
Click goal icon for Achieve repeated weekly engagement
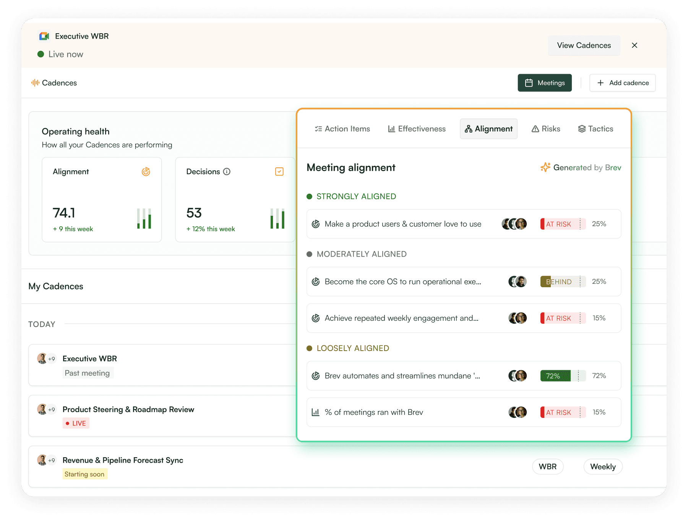(316, 318)
